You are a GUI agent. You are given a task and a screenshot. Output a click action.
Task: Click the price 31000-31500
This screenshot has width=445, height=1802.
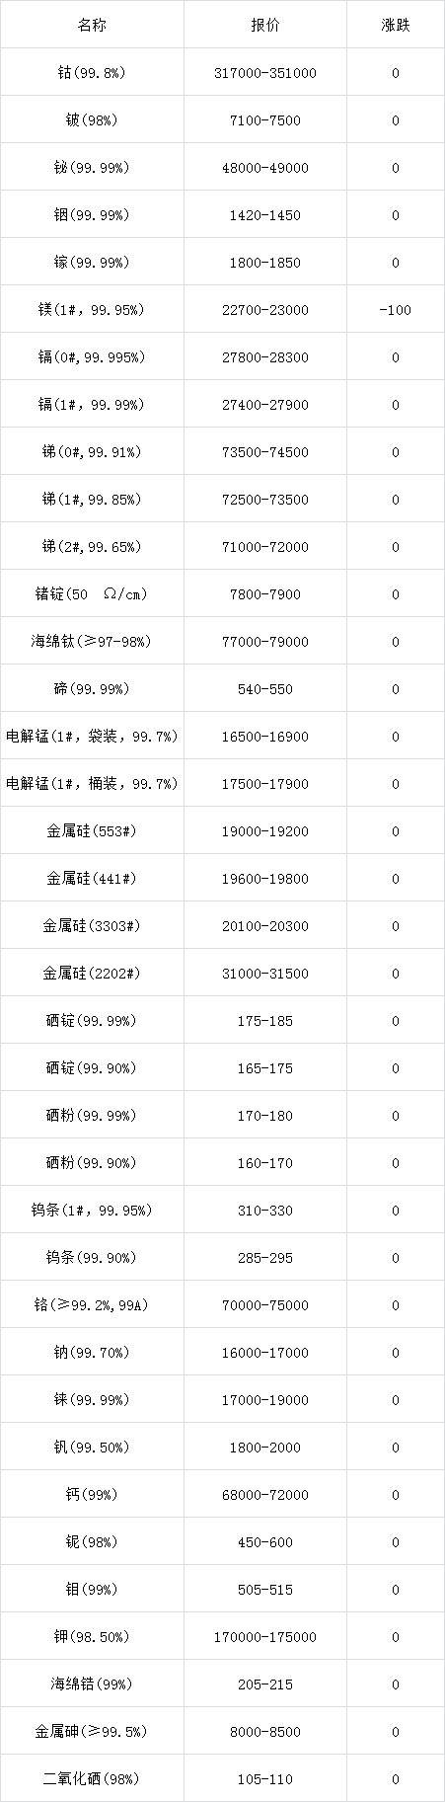pos(265,974)
